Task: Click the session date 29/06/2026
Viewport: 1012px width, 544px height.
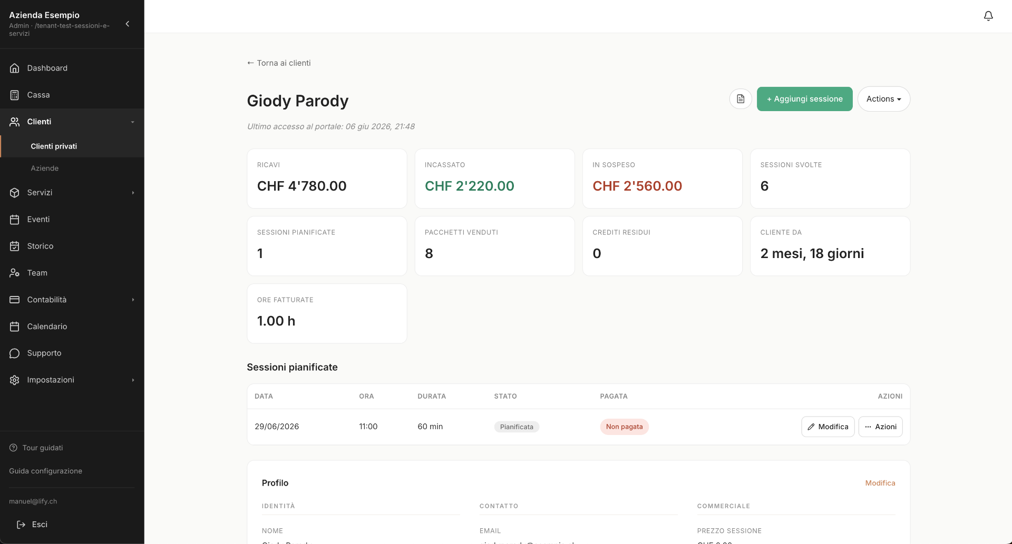Action: coord(277,427)
